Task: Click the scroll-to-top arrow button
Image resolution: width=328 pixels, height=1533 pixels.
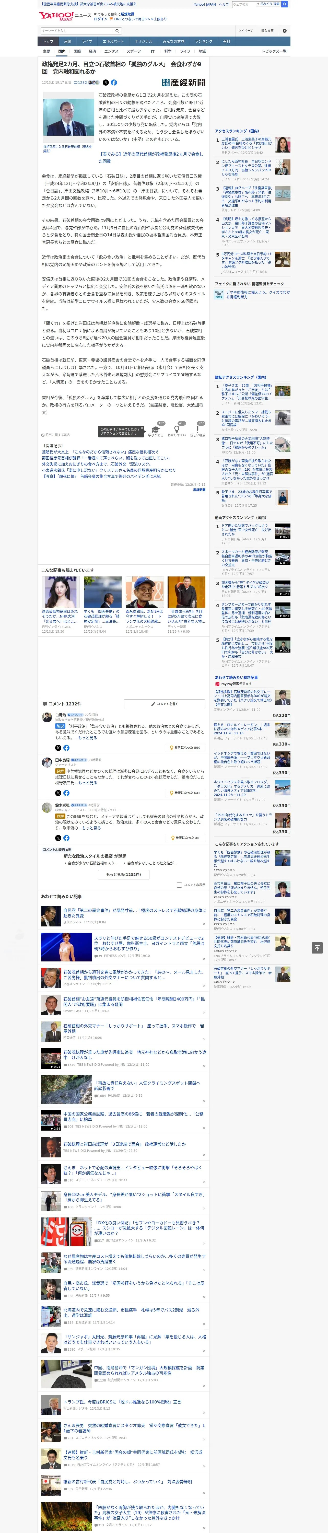Action: (317, 948)
